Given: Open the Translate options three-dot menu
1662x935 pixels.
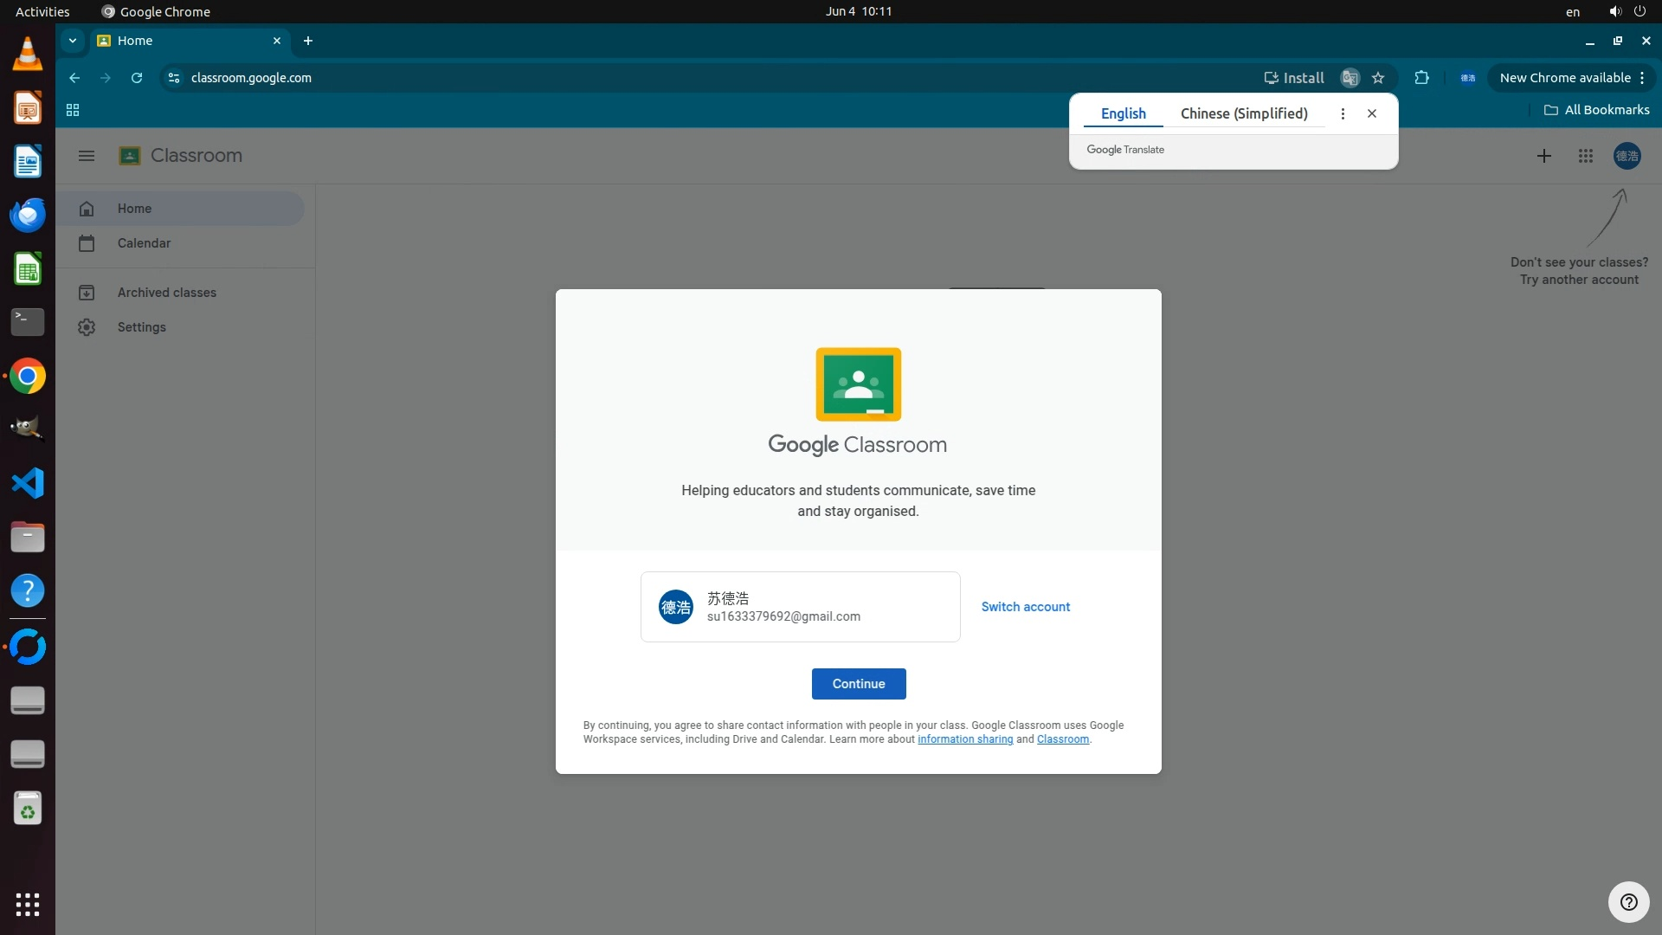Looking at the screenshot, I should [x=1343, y=113].
